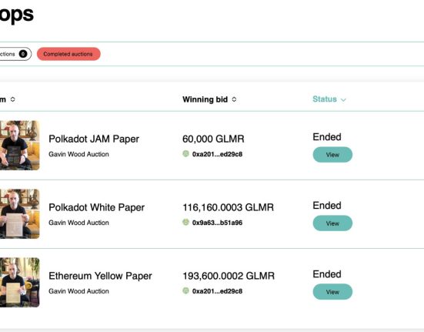Viewport: 424px width, 332px height.
Task: Click the 60,000 GLMR winning bid
Action: pyautogui.click(x=213, y=139)
